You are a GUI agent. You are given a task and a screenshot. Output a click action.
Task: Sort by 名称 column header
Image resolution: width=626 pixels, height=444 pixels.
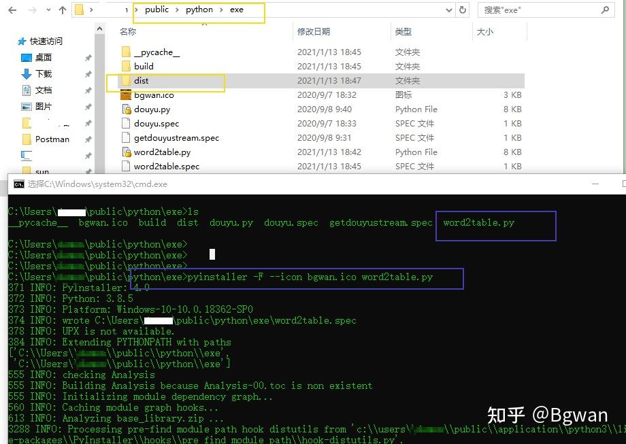(128, 31)
